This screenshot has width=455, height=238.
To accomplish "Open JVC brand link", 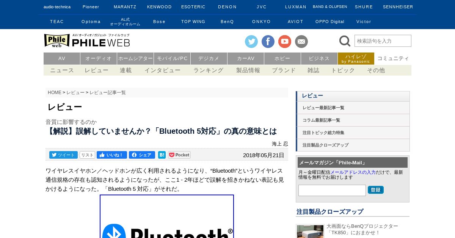I will (x=262, y=7).
